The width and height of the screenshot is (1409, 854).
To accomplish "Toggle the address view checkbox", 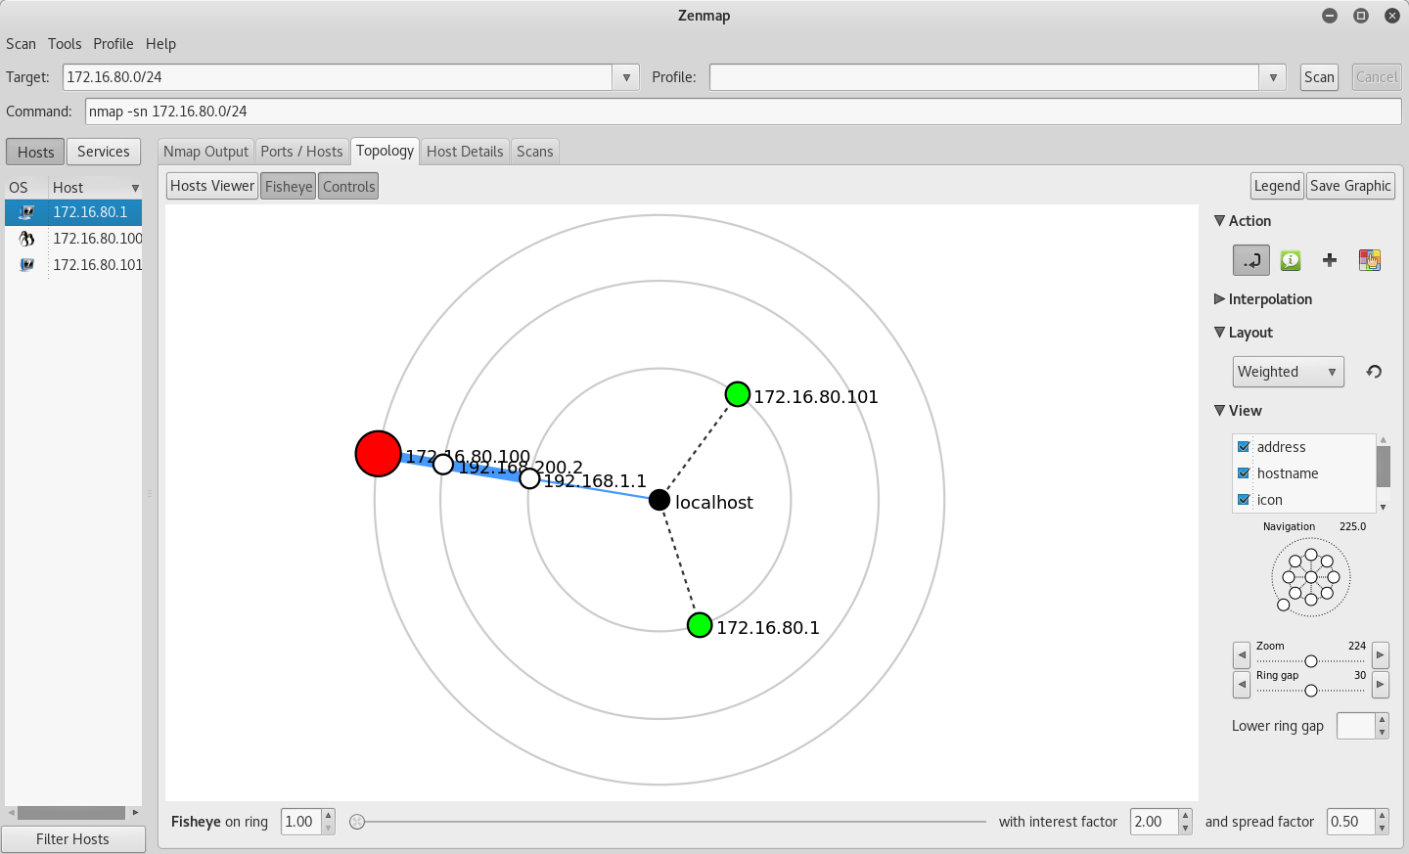I will pyautogui.click(x=1244, y=447).
